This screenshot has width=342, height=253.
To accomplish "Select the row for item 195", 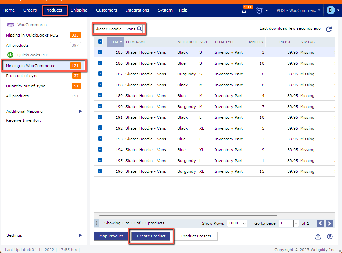I will (x=214, y=160).
